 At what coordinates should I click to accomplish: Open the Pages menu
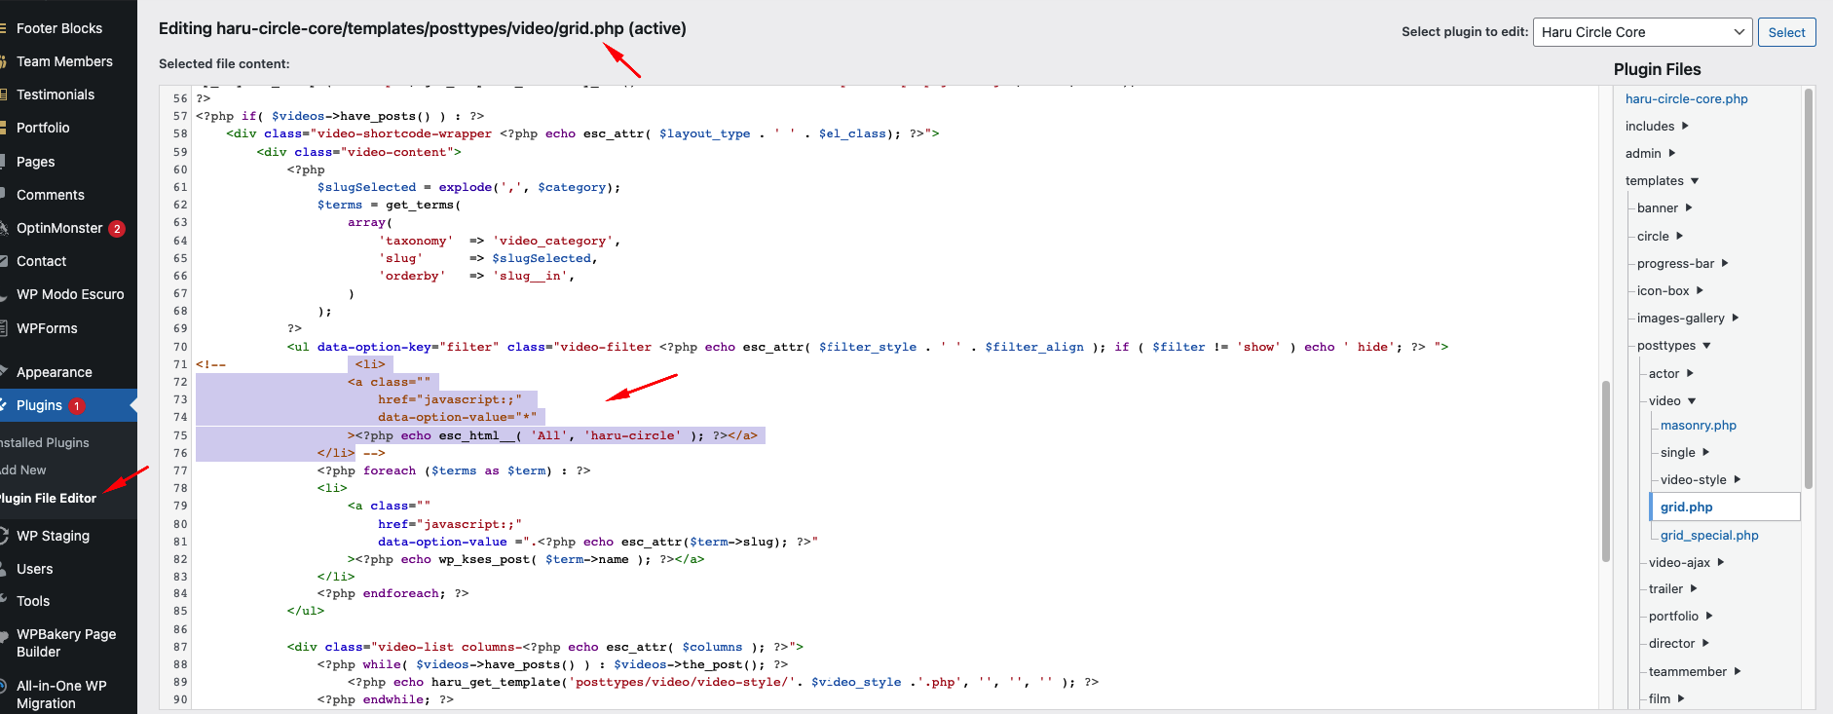[x=35, y=162]
